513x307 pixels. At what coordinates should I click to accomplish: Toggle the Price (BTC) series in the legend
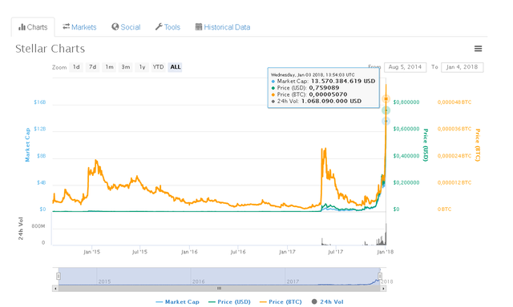tap(281, 301)
